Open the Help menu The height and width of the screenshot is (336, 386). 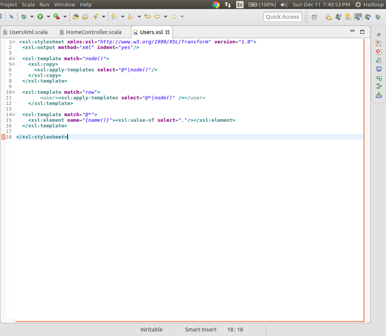86,4
